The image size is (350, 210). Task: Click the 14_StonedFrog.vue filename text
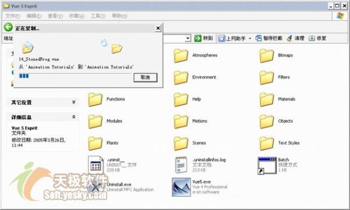pos(39,59)
